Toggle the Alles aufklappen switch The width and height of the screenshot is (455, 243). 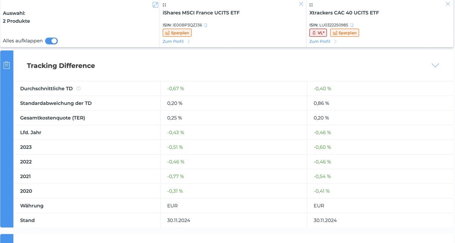(x=52, y=41)
